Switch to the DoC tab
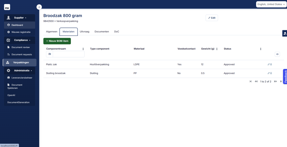The image size is (287, 147). click(116, 32)
